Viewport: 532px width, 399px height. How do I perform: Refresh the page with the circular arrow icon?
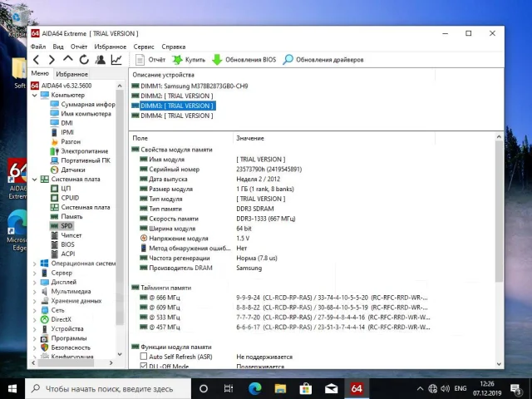coord(84,60)
